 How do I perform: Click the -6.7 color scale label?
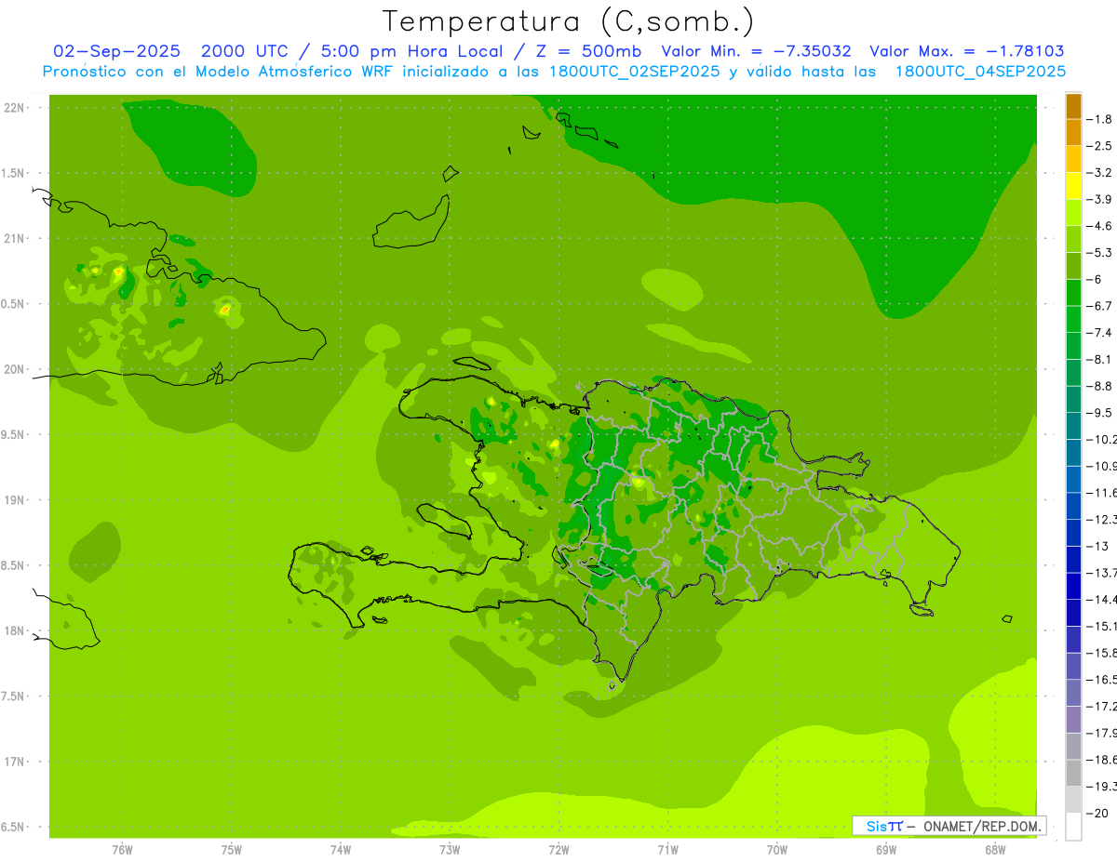tap(1099, 306)
